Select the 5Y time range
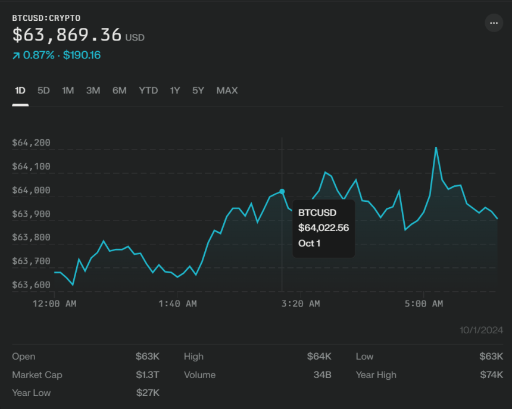 pos(198,90)
